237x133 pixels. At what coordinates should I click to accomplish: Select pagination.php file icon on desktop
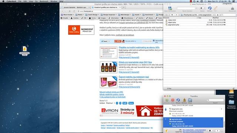(25, 49)
